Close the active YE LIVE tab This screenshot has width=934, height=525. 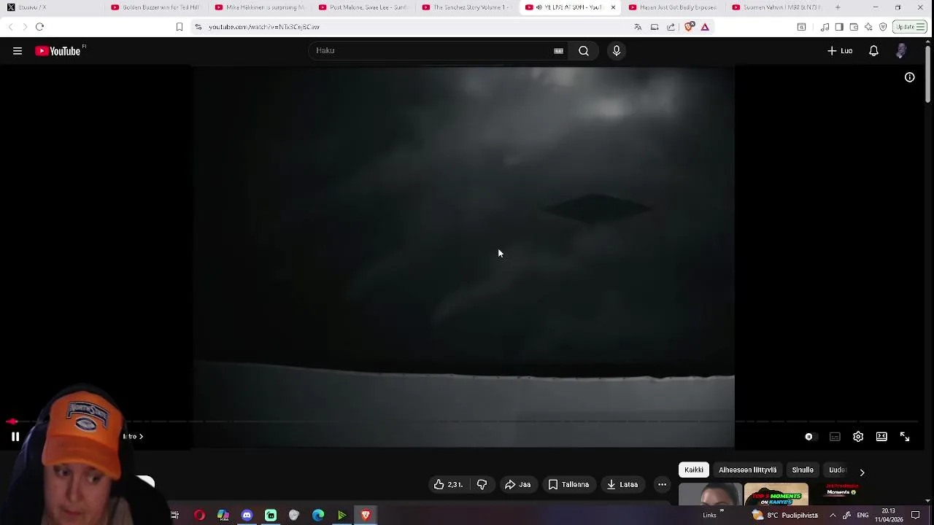click(613, 7)
